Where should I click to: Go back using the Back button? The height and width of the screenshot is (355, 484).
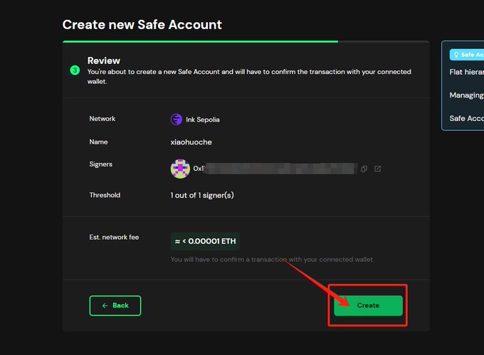[x=115, y=305]
